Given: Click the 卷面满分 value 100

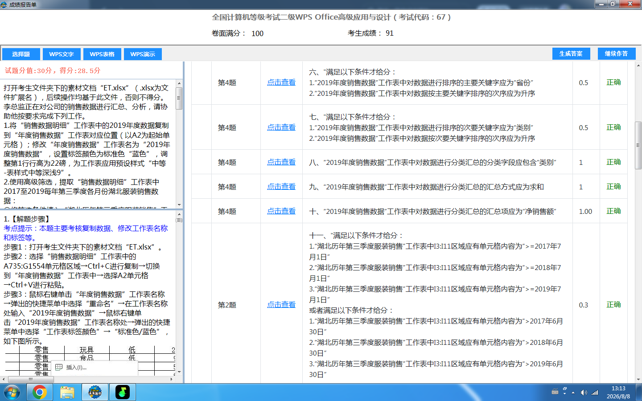Looking at the screenshot, I should (x=257, y=33).
